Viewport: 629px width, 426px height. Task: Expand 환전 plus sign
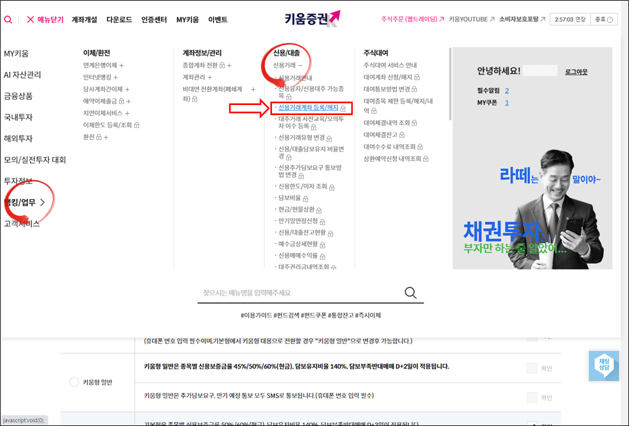(106, 137)
